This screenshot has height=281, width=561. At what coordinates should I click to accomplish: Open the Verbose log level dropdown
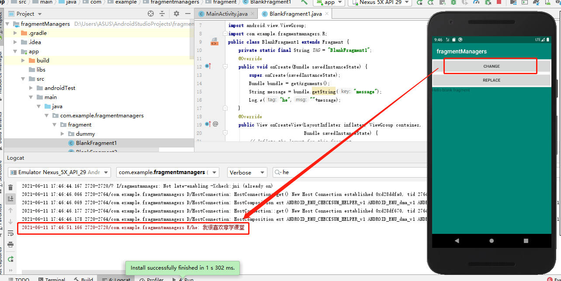click(246, 172)
